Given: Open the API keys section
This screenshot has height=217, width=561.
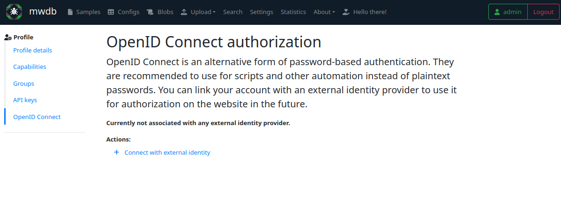Looking at the screenshot, I should [x=25, y=100].
